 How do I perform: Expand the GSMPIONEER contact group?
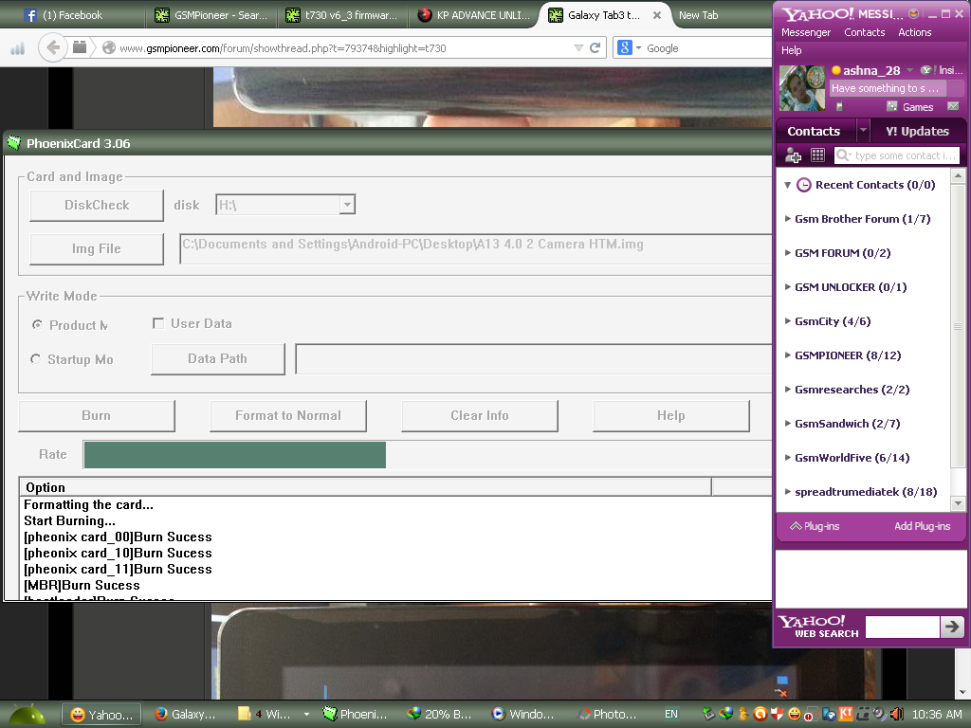point(788,355)
